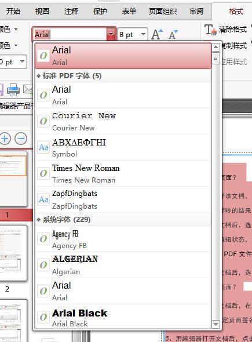Open the font name dropdown arrow
Image resolution: width=252 pixels, height=342 pixels.
tap(111, 34)
